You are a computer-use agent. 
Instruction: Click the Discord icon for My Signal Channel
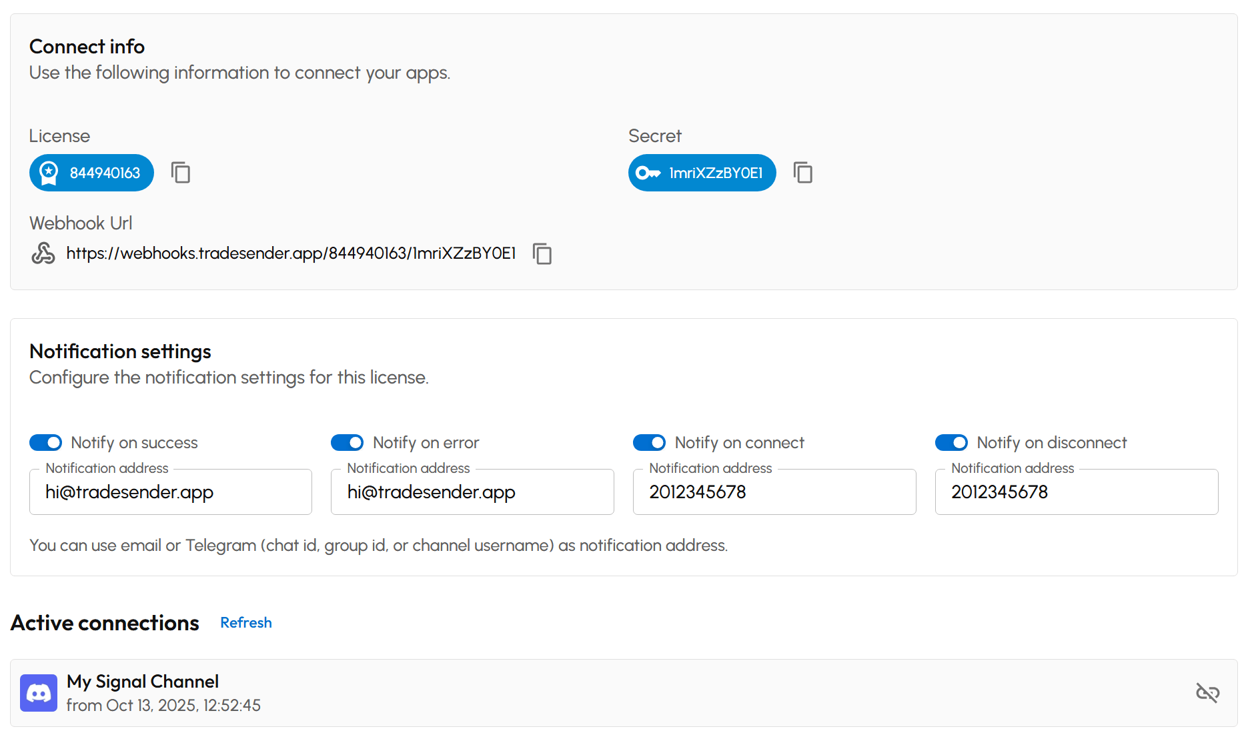click(x=38, y=693)
